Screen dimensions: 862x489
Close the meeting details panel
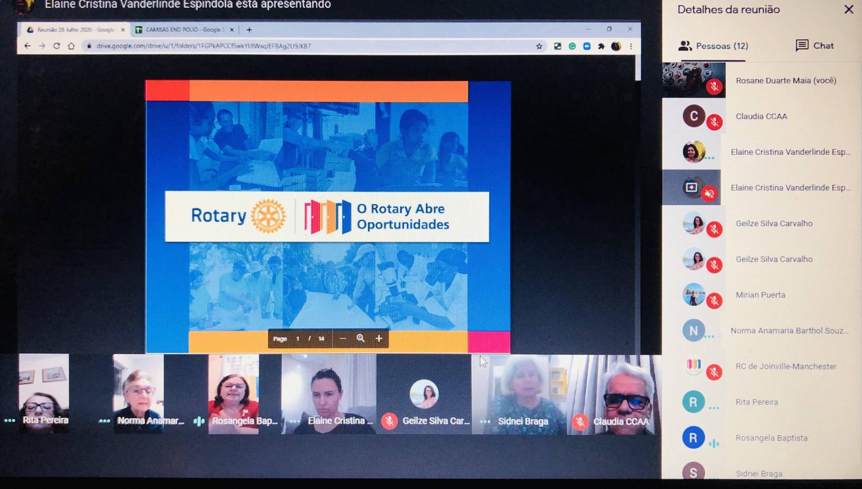(849, 9)
